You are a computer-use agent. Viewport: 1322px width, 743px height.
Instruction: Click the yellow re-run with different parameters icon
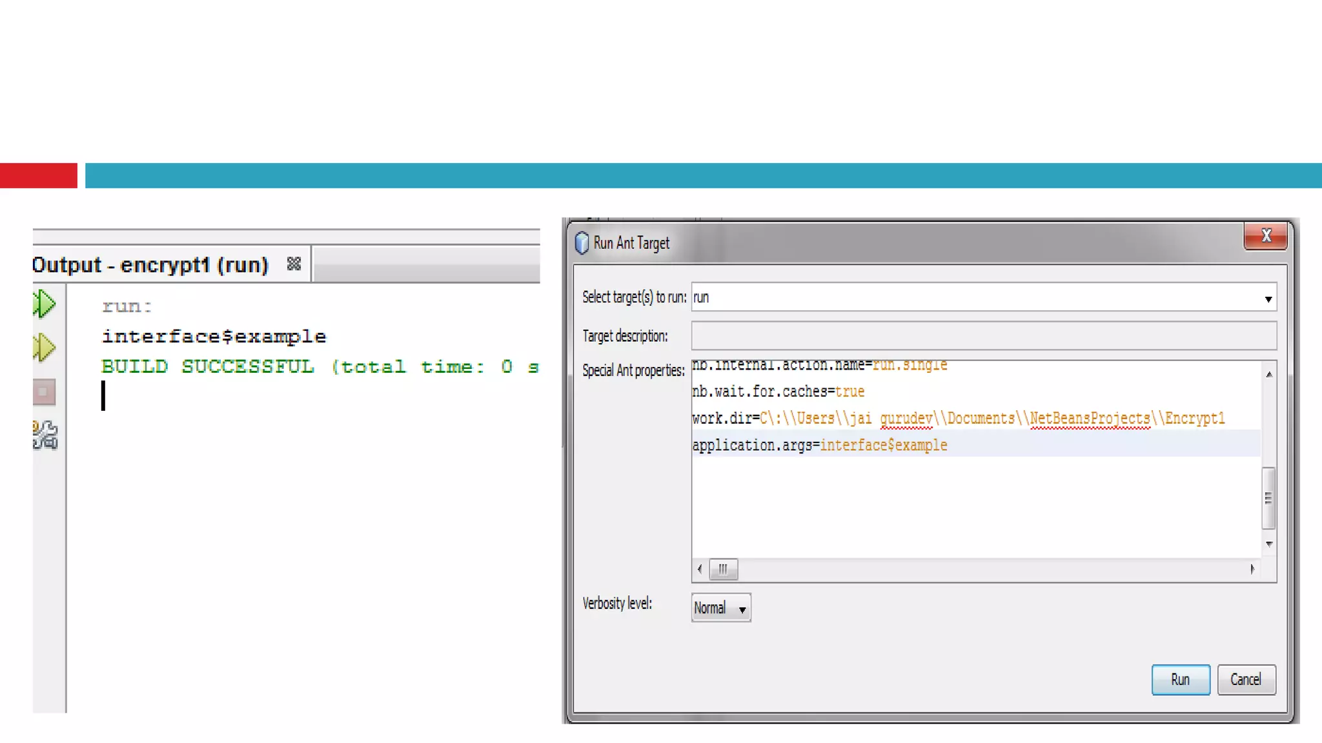45,348
